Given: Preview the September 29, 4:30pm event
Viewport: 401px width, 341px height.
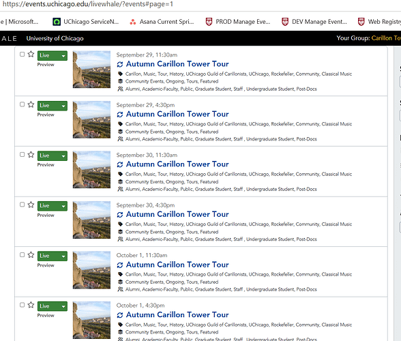Looking at the screenshot, I should point(46,115).
